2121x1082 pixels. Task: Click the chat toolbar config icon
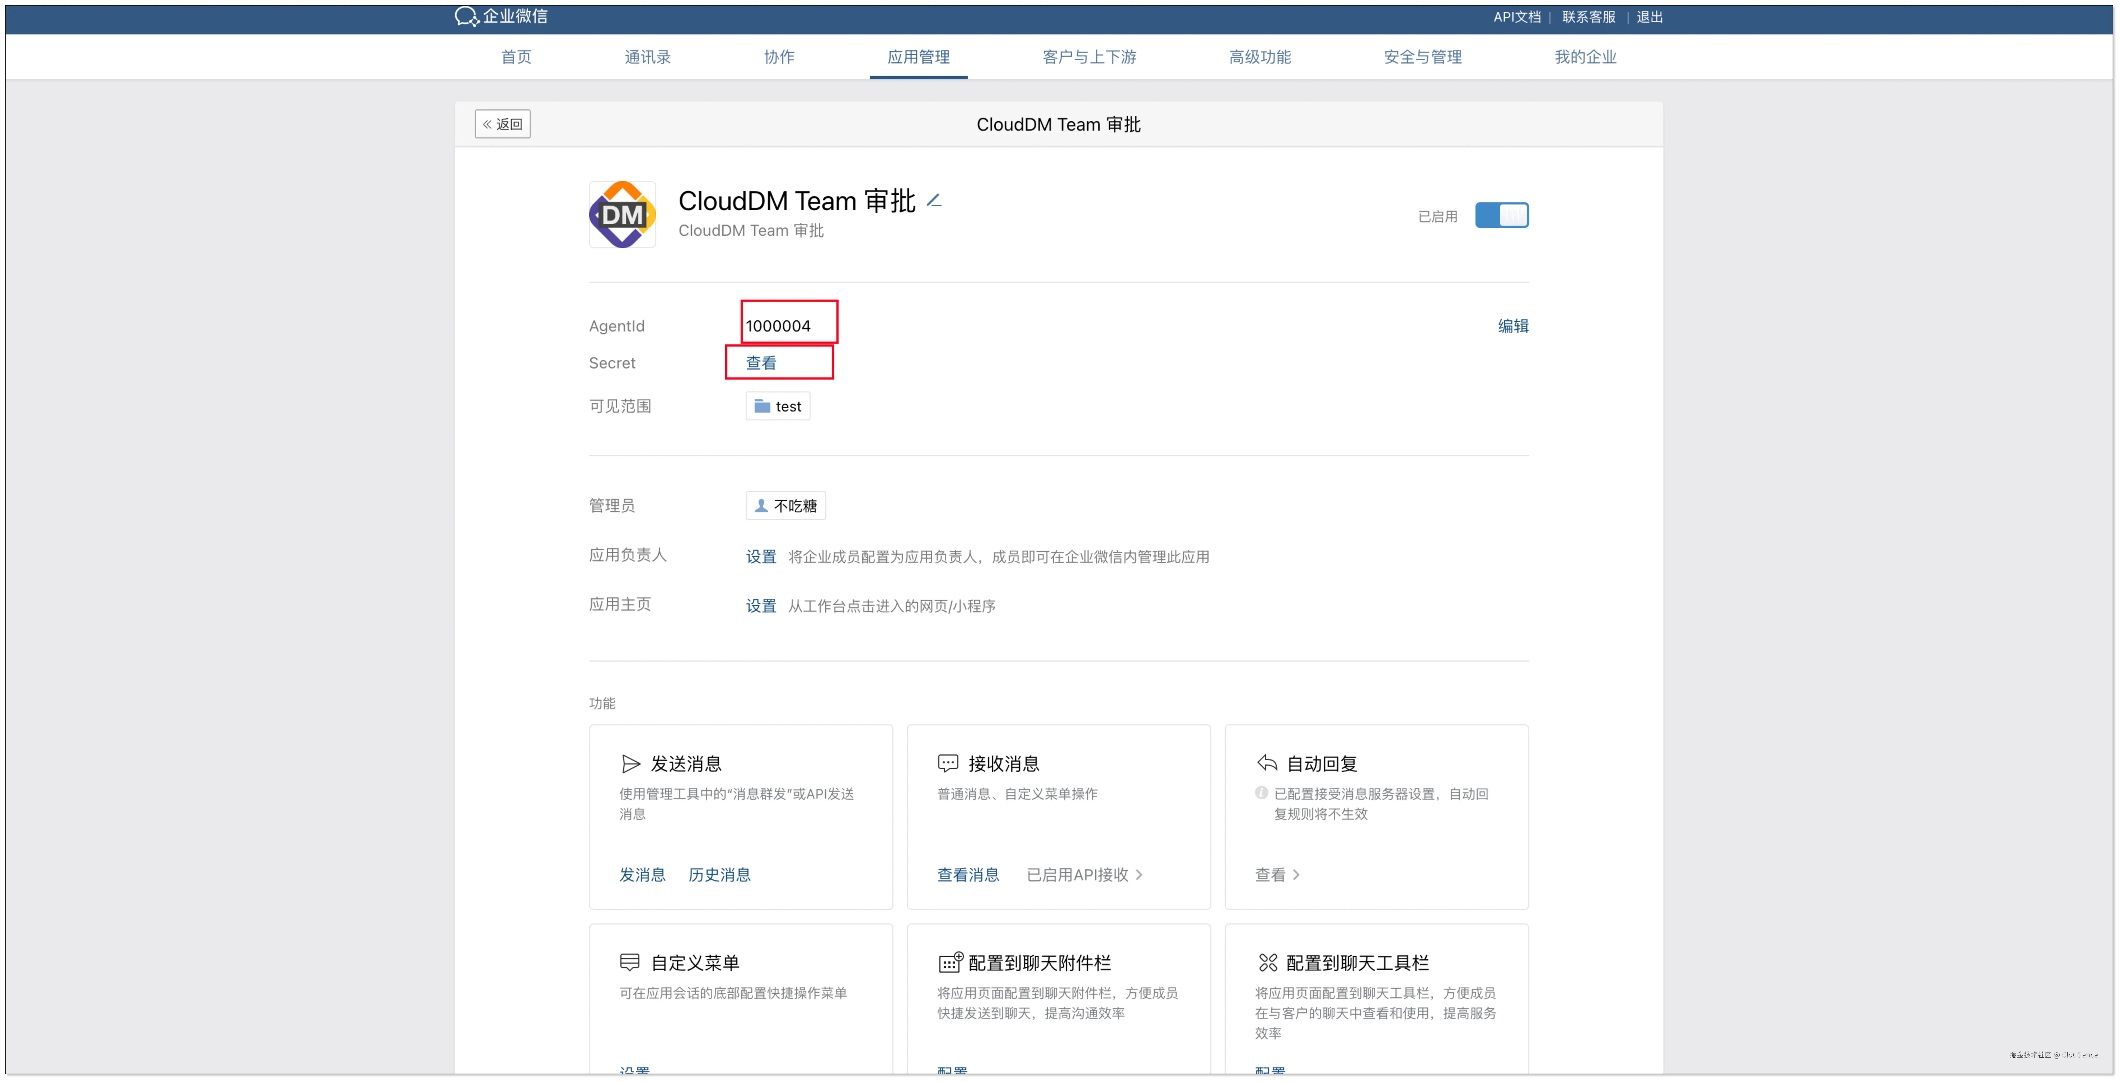[1268, 962]
